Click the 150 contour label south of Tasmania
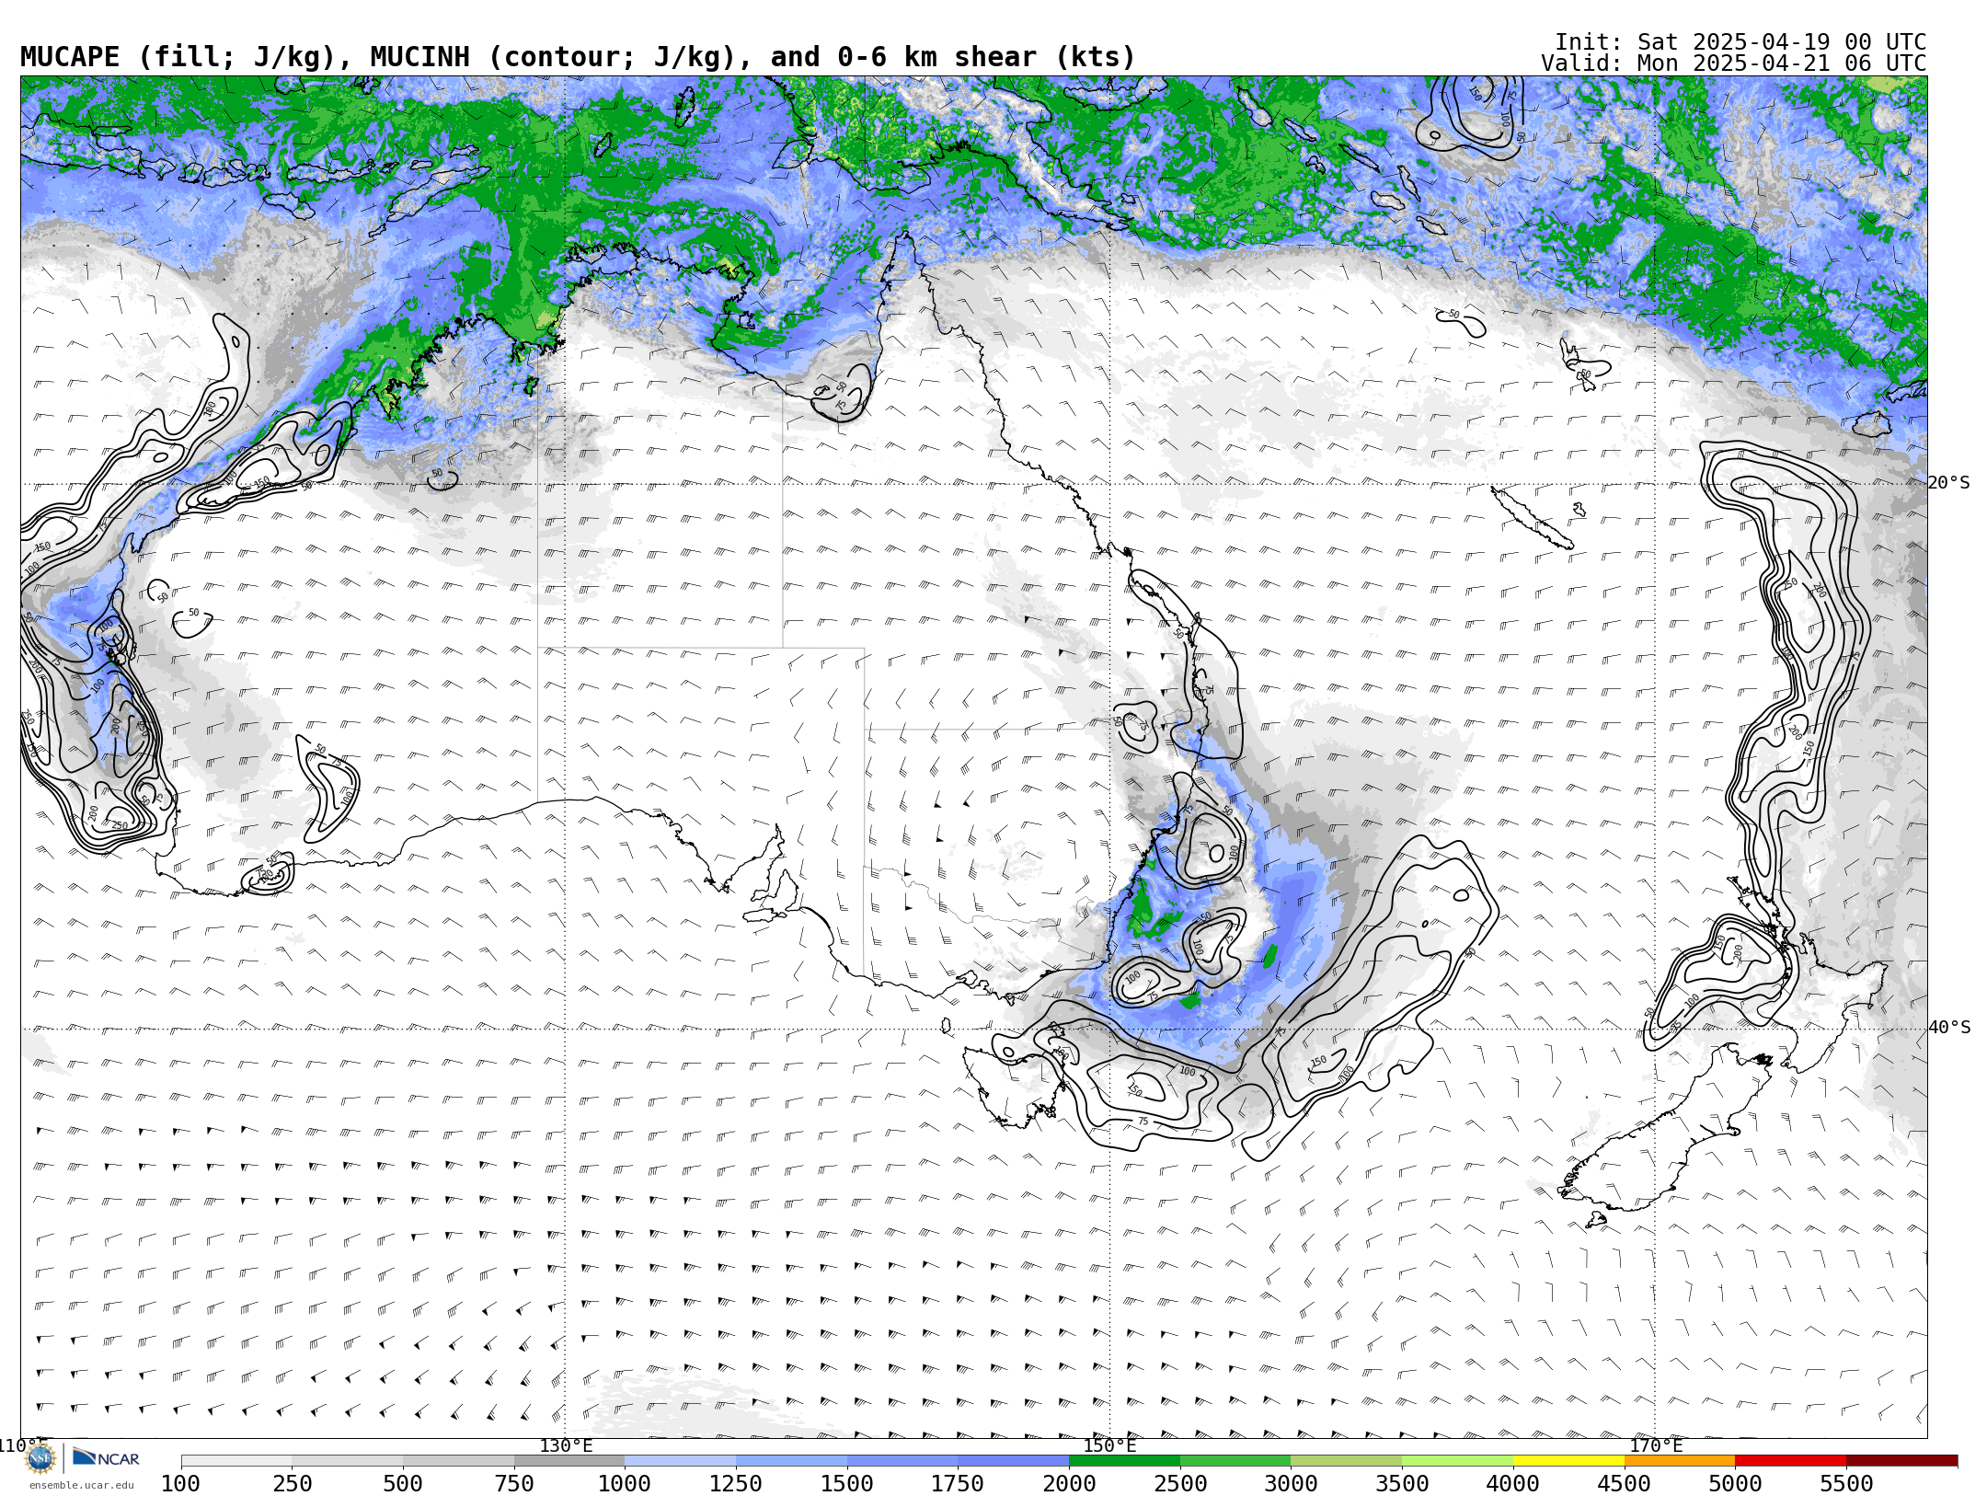The image size is (1987, 1496). (x=1135, y=1089)
